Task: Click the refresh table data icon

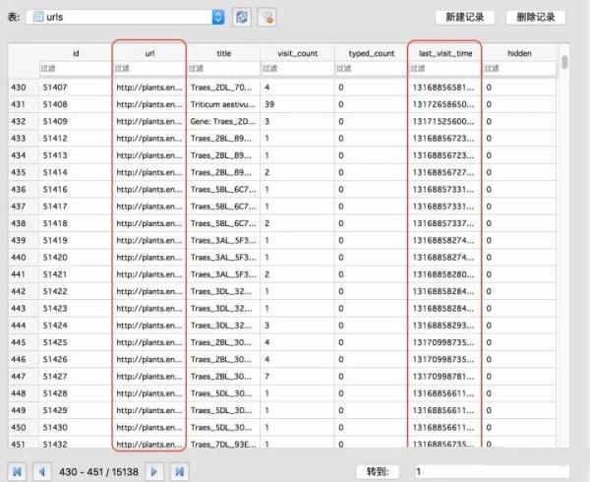Action: pos(243,18)
